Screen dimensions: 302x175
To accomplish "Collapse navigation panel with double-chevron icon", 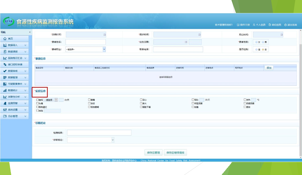I will (x=30, y=32).
